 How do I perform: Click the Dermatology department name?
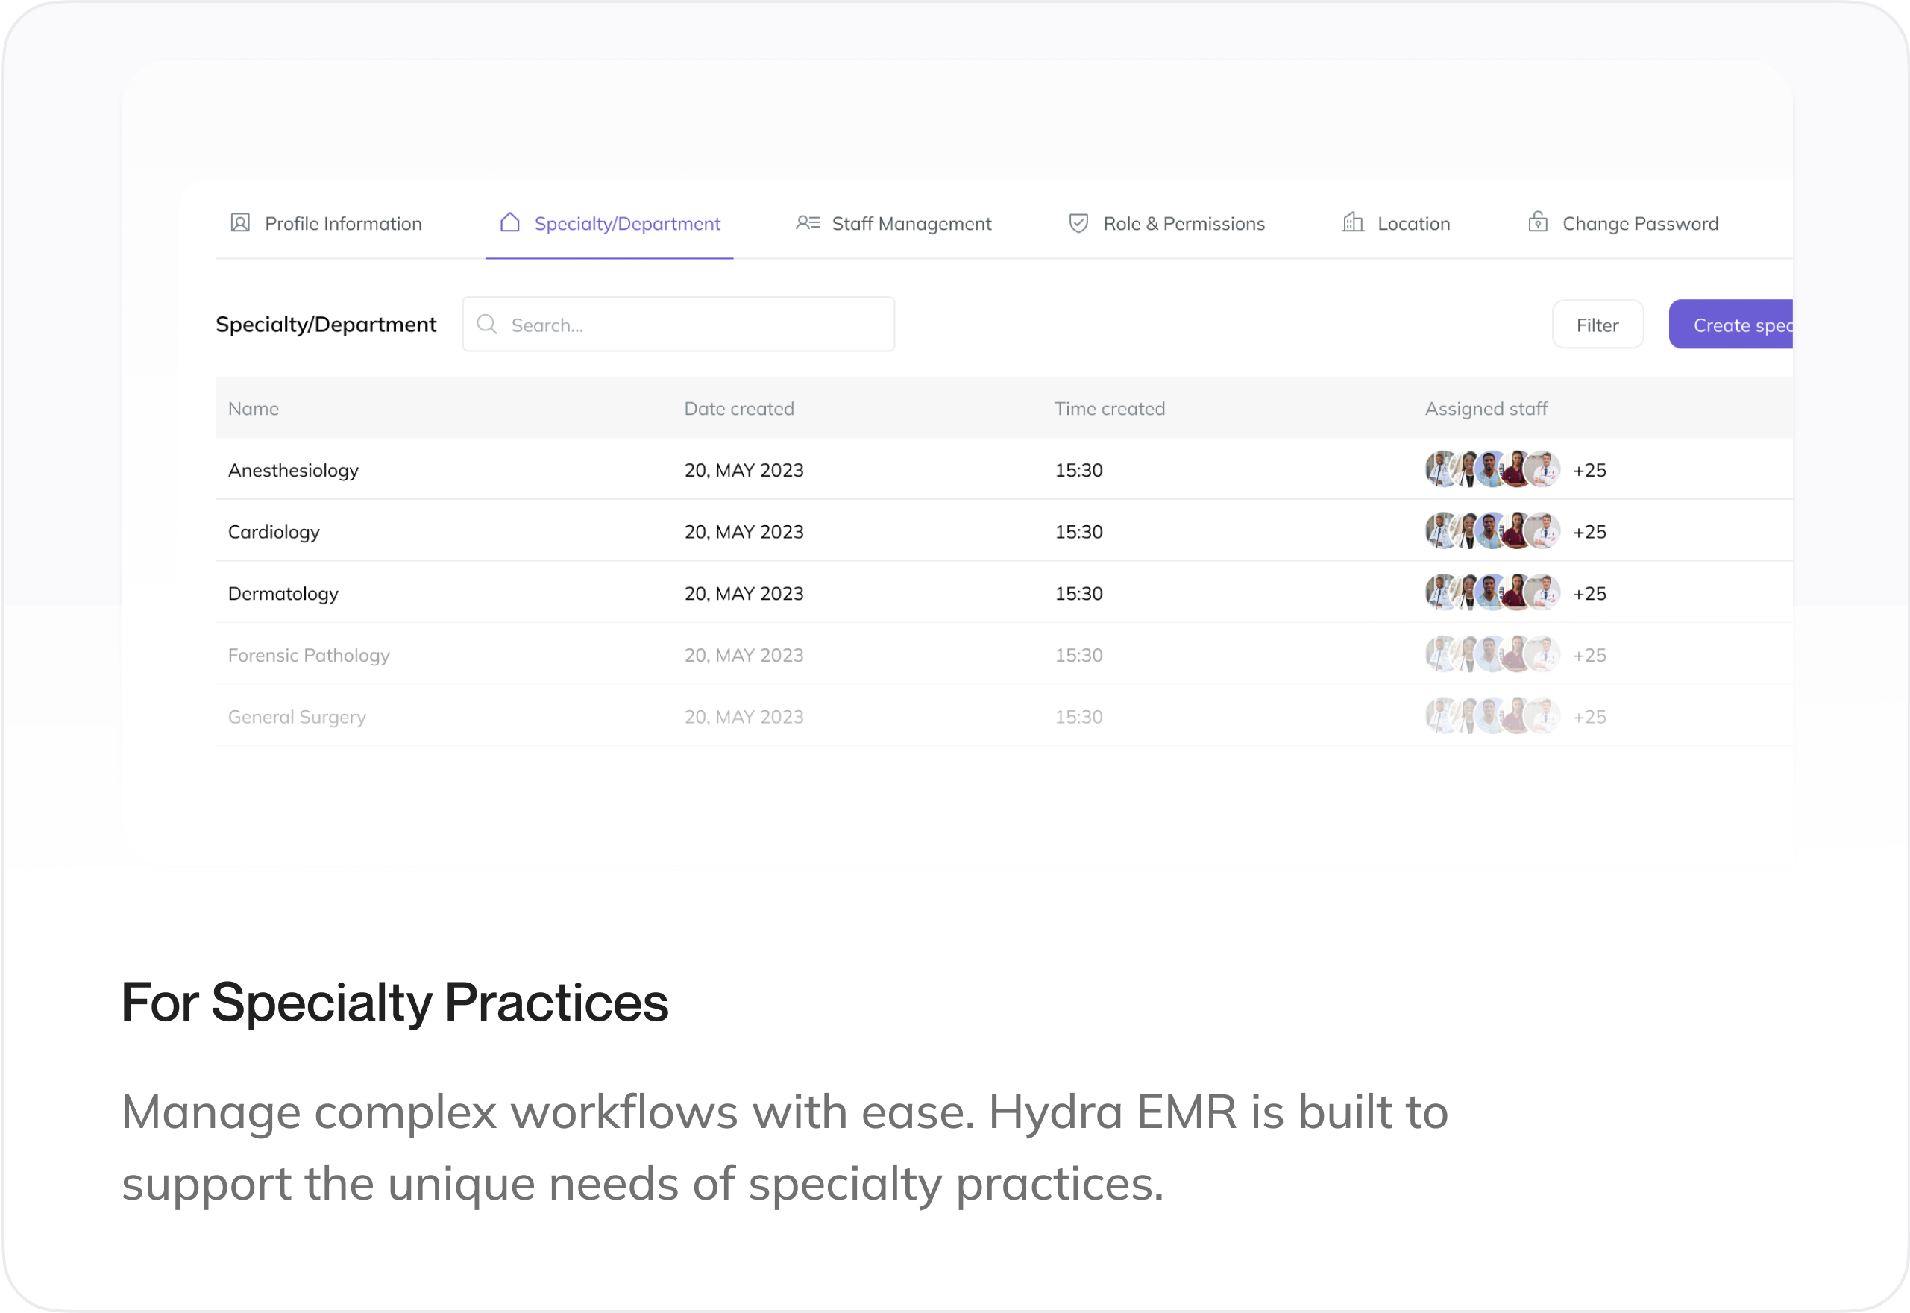(283, 594)
